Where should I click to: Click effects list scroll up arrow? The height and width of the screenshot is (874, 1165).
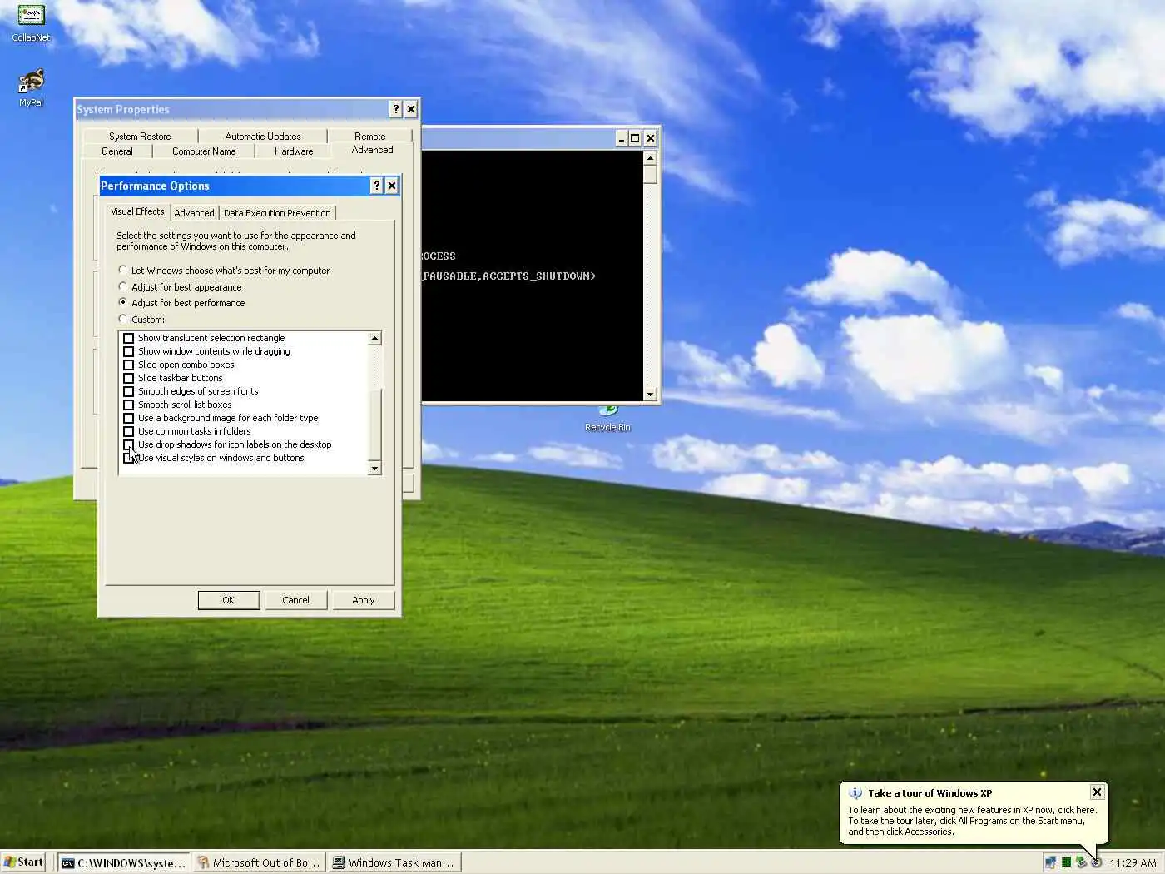pyautogui.click(x=374, y=338)
